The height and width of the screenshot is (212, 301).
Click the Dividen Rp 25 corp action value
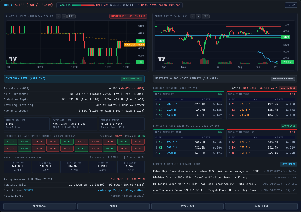tap(120, 190)
